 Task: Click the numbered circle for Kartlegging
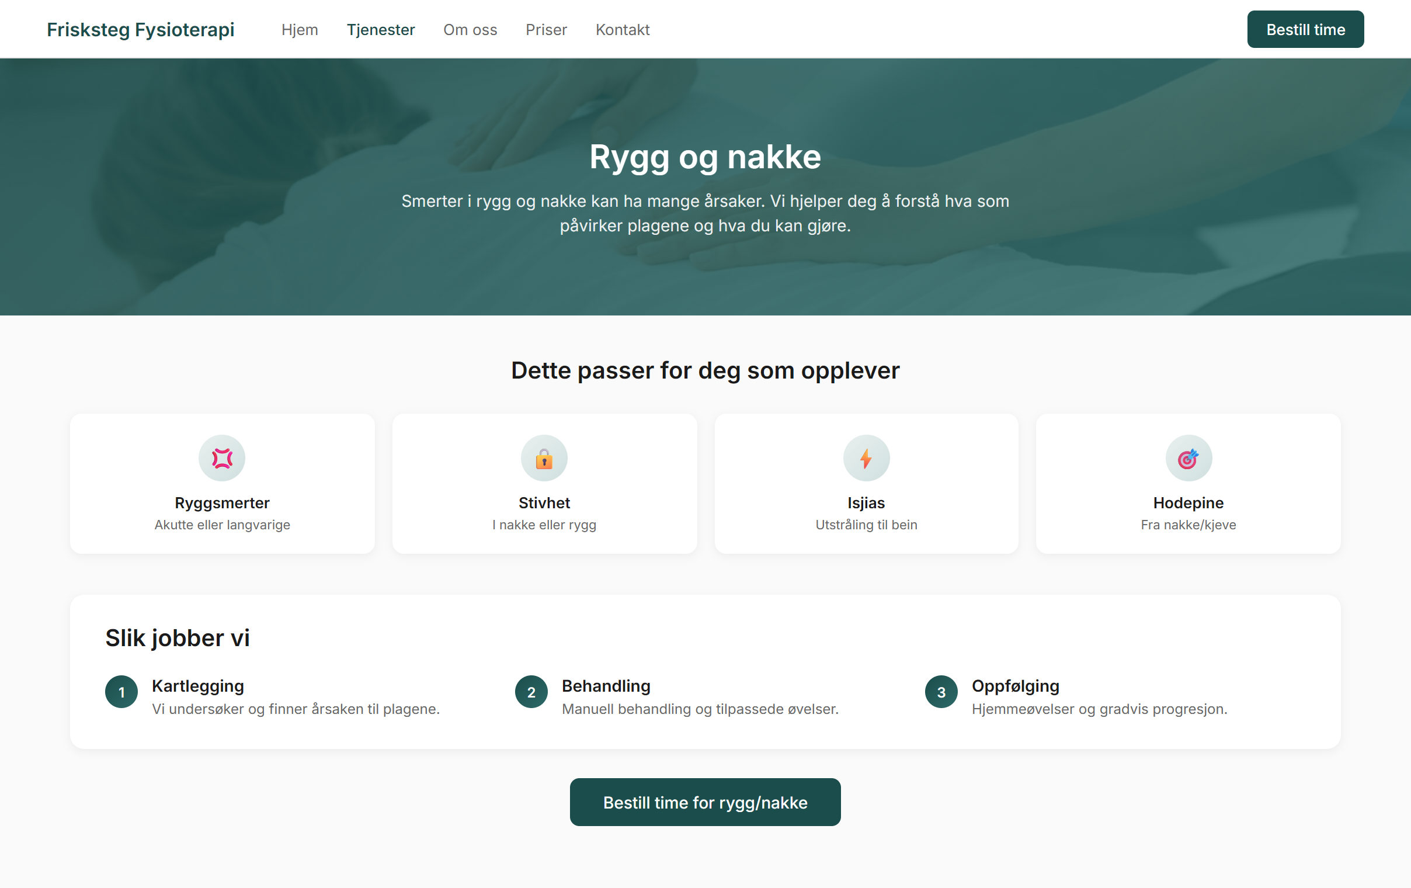coord(121,692)
